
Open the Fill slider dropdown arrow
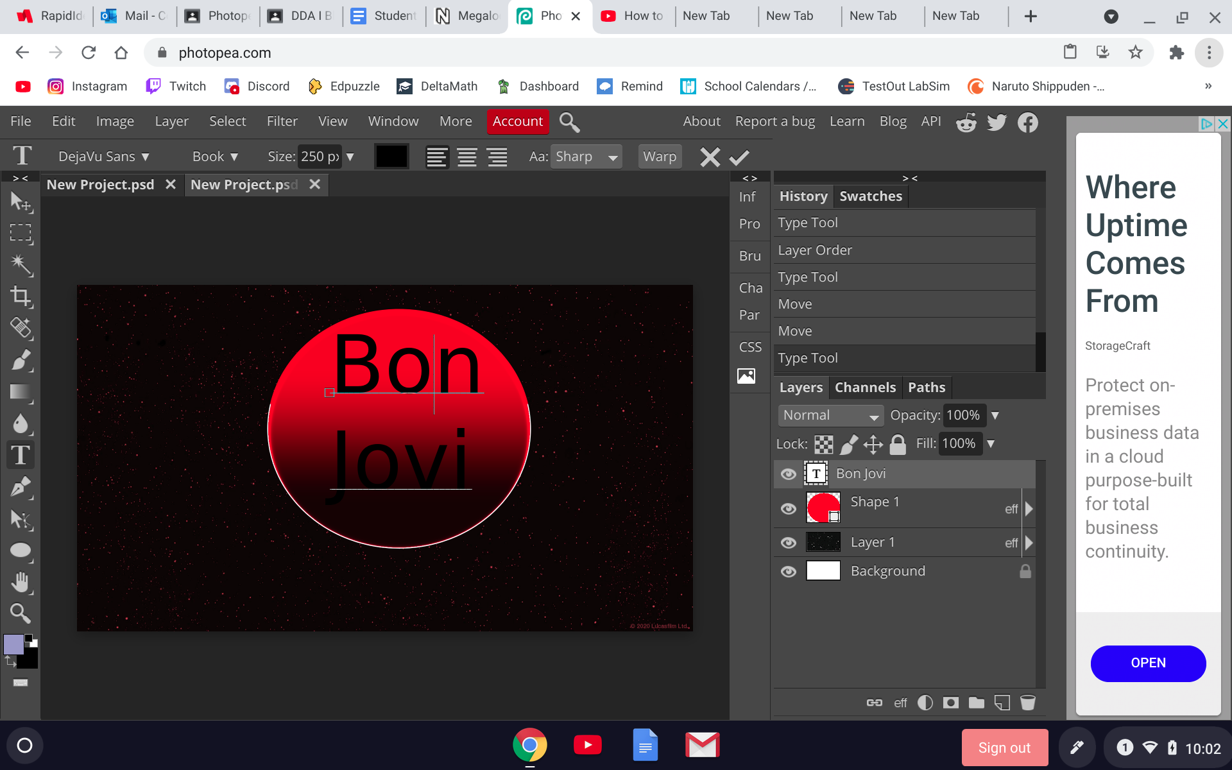[x=991, y=444]
